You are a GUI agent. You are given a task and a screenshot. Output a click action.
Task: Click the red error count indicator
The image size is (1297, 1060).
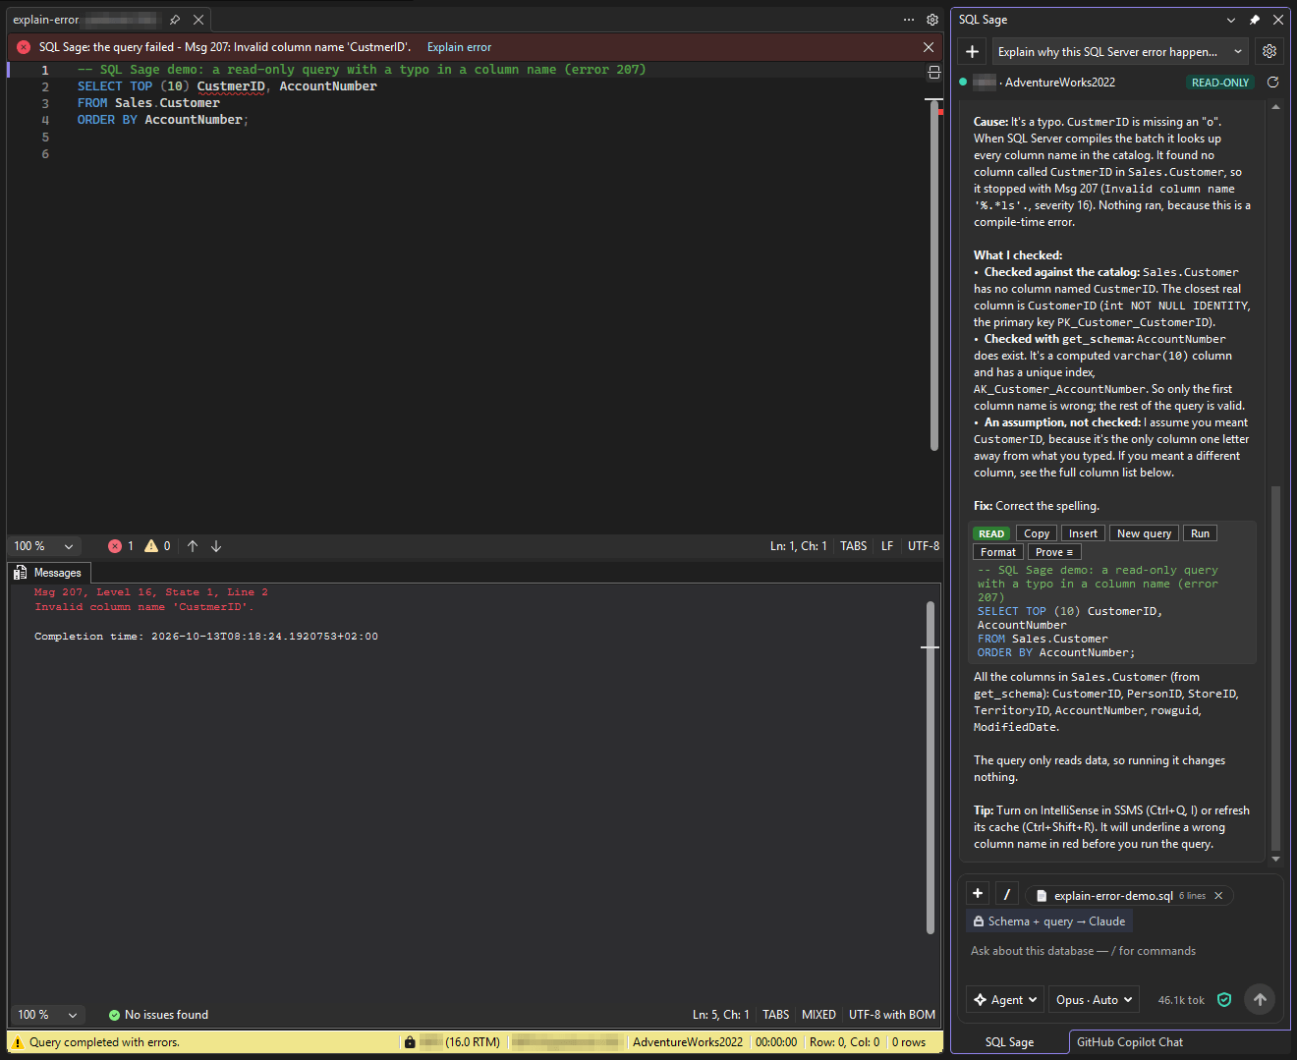pyautogui.click(x=121, y=546)
